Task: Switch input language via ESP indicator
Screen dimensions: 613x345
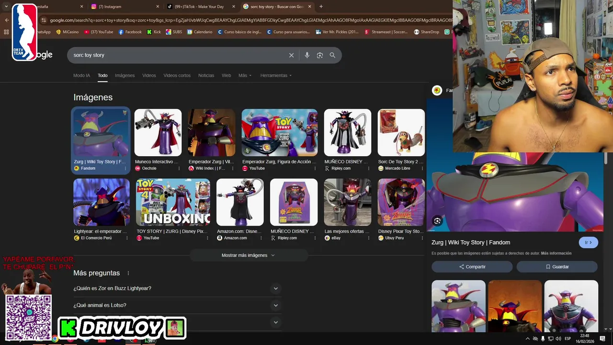Action: [568, 338]
